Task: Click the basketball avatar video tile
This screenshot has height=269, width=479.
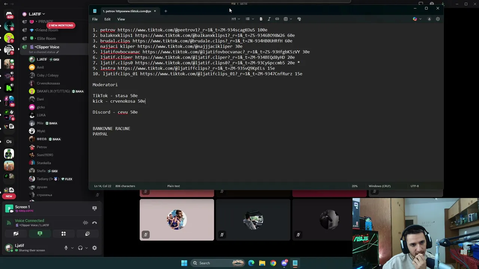Action: pos(177,220)
